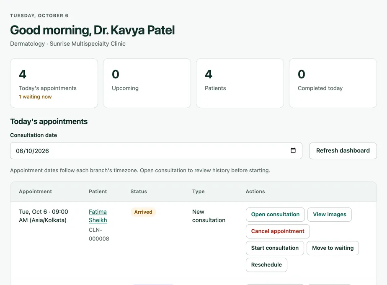Click the 'New consultation' type cell

(209, 216)
